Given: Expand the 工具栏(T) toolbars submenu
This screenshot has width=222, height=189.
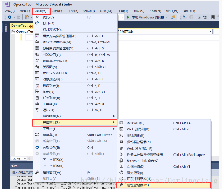Looking at the screenshot, I should [75, 129].
